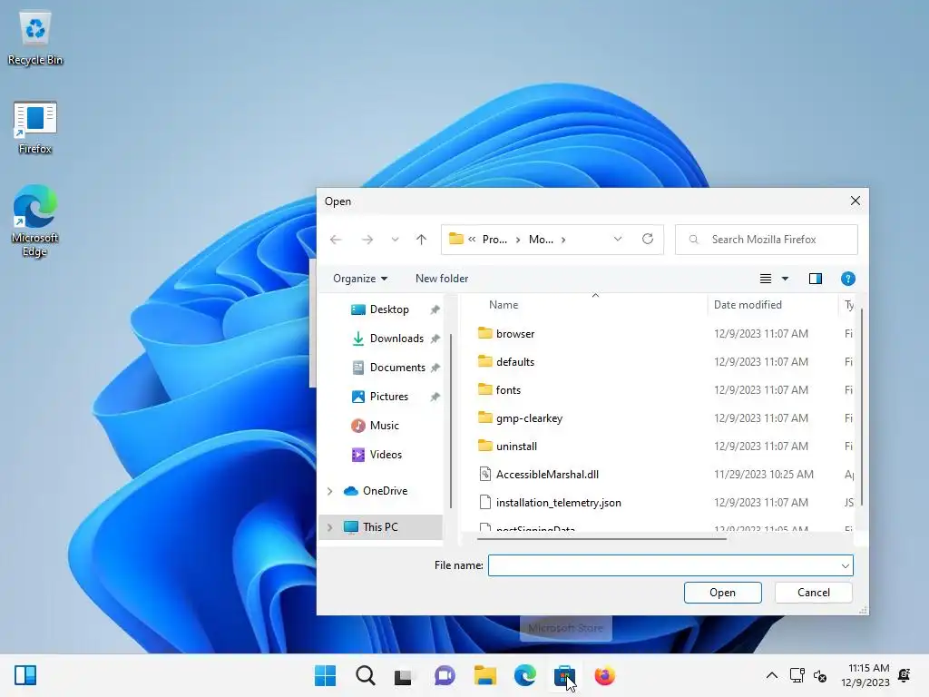Expand the OneDrive tree node
This screenshot has height=697, width=929.
pos(330,491)
